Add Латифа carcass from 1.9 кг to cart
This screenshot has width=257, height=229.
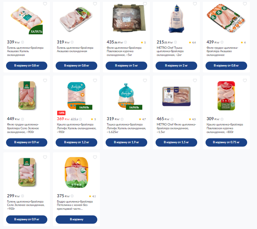pyautogui.click(x=126, y=142)
